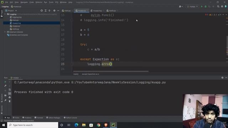The width and height of the screenshot is (228, 128).
Task: Toggle Structure sidebar vertical tab
Action: tap(1, 98)
